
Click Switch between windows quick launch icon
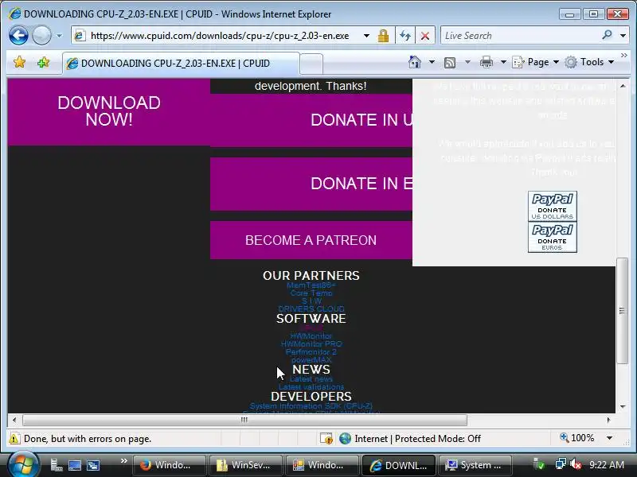tap(93, 465)
